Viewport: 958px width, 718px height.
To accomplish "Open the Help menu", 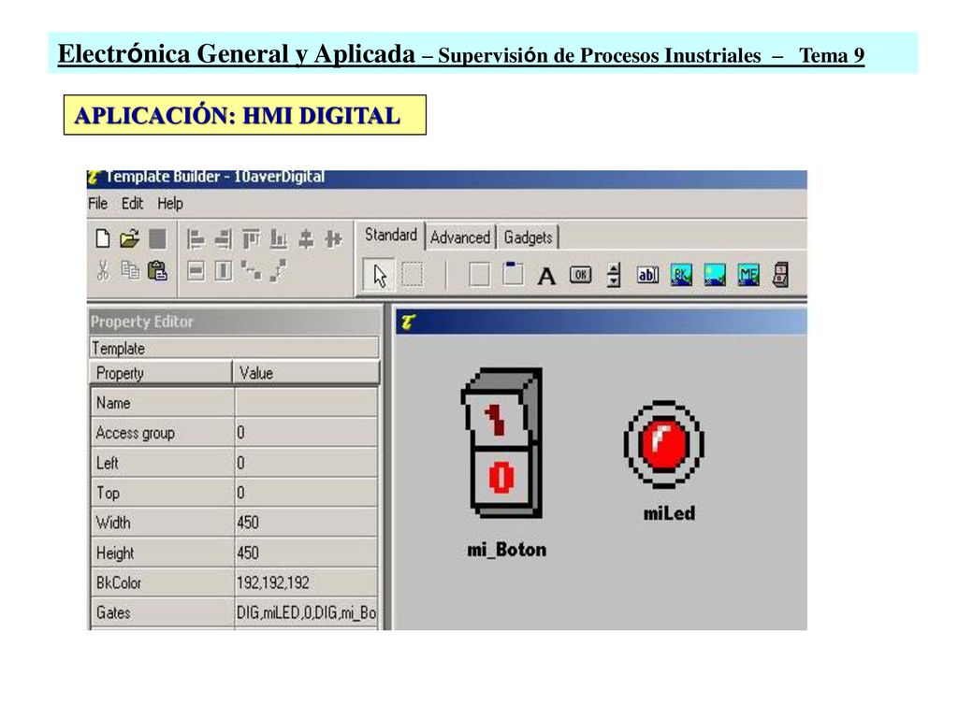I will [x=170, y=203].
